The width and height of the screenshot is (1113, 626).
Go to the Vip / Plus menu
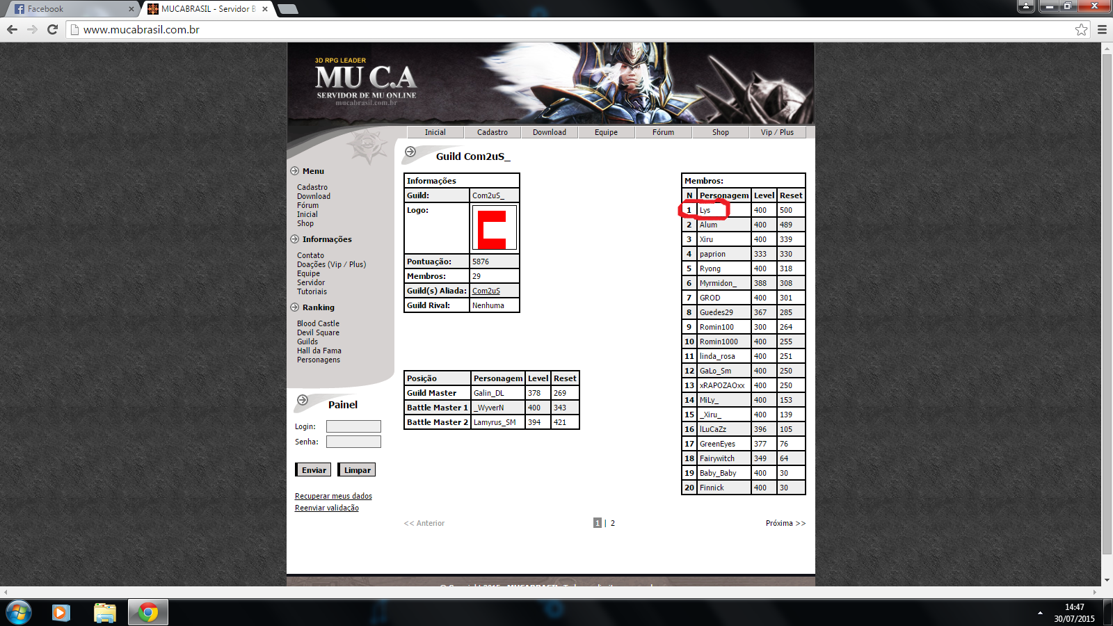pos(776,132)
